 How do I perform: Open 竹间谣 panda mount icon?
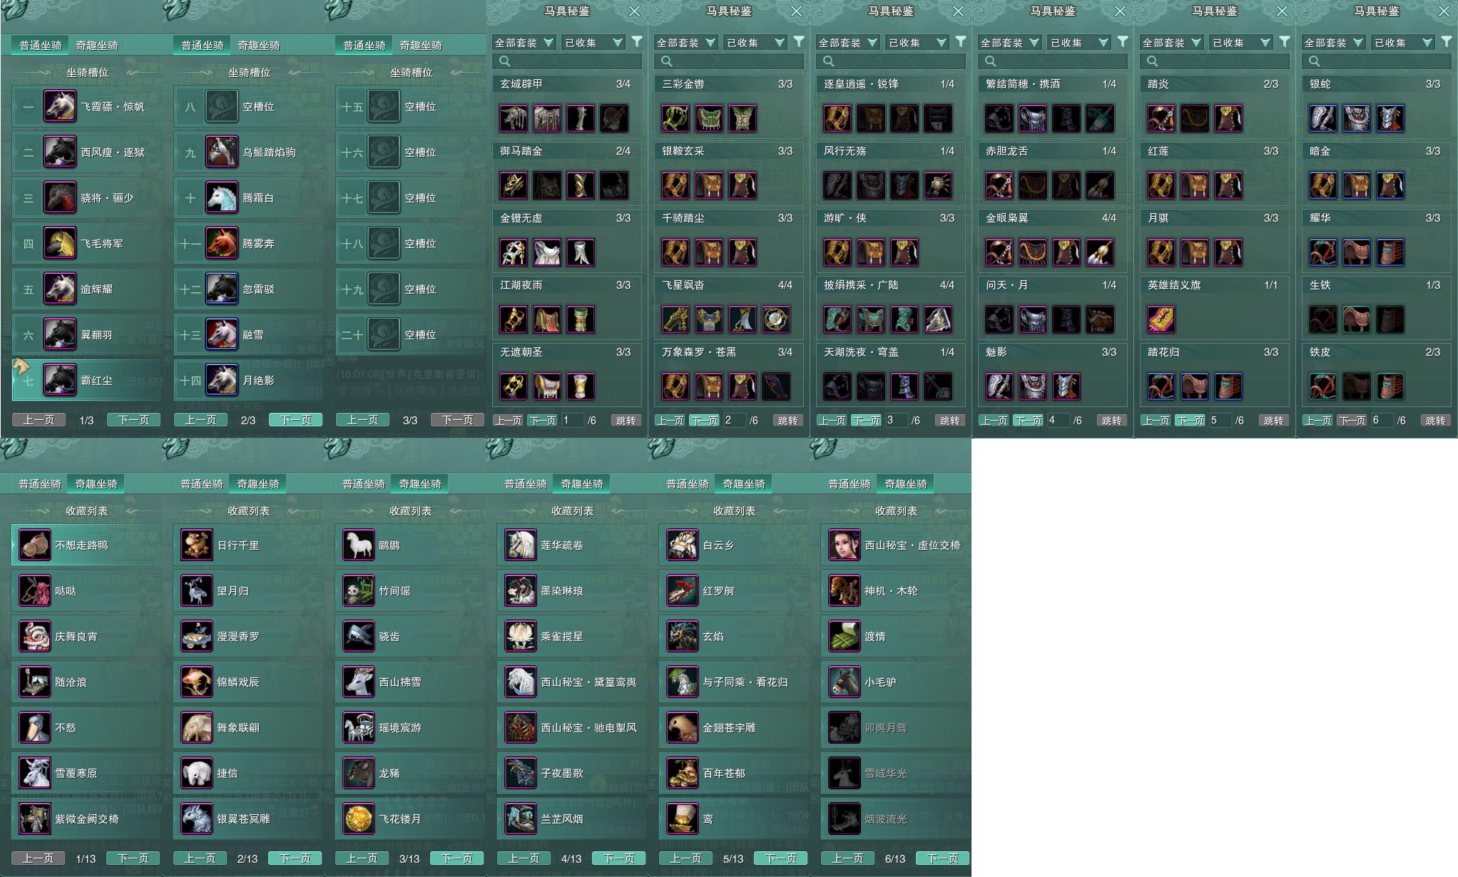point(359,590)
